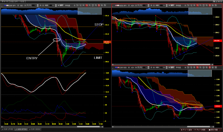Open the arrow menu beside 表示切替
Image resolution: width=223 pixels, height=132 pixels.
[x=221, y=130]
